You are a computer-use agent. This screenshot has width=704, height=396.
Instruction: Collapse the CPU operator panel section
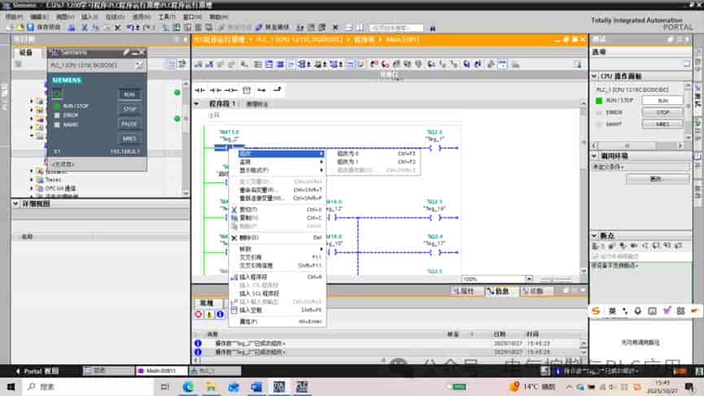click(x=594, y=76)
